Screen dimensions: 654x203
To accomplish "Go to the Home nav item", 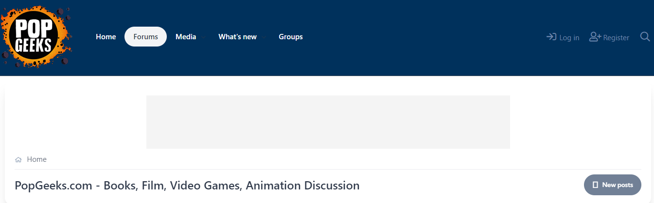I will 106,37.
